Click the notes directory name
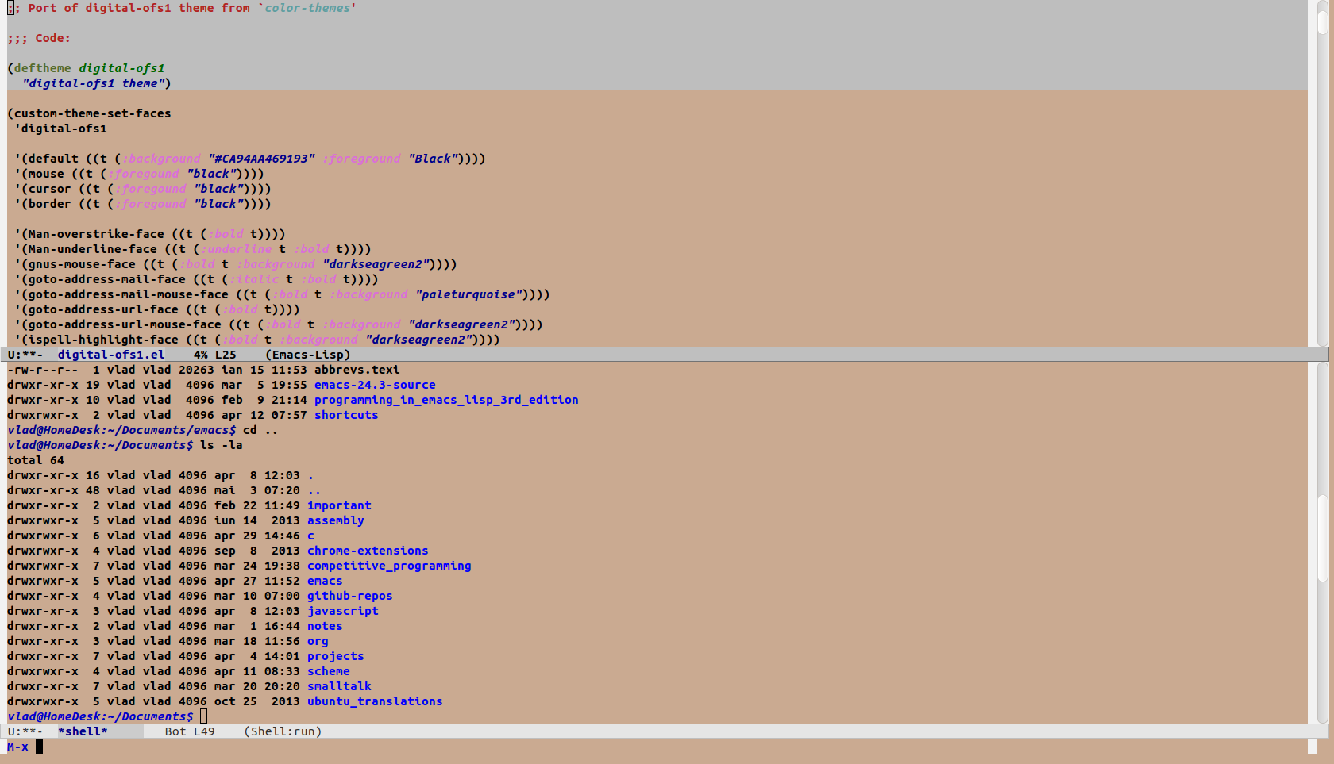 click(325, 626)
